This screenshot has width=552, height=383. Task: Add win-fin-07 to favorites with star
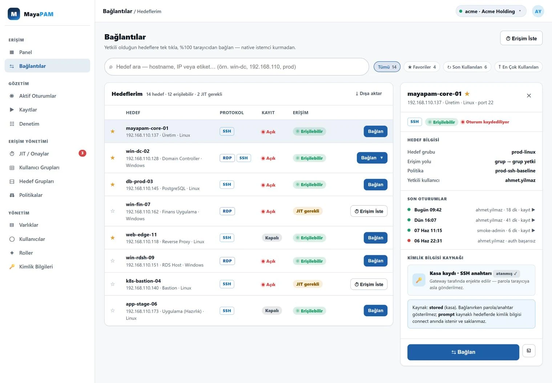coord(113,211)
